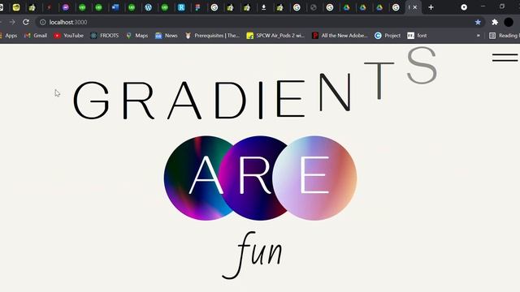Screen dimensions: 520x292
Task: Click the pastel pink gradient circle with E
Action: coord(314,178)
